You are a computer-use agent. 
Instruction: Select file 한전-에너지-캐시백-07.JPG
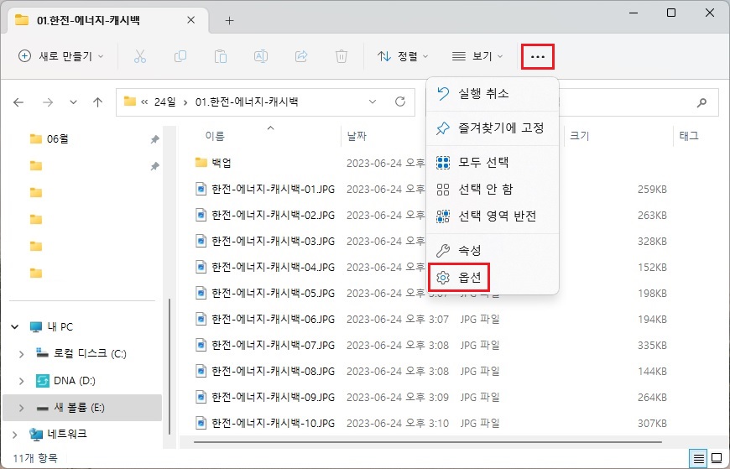tap(273, 345)
